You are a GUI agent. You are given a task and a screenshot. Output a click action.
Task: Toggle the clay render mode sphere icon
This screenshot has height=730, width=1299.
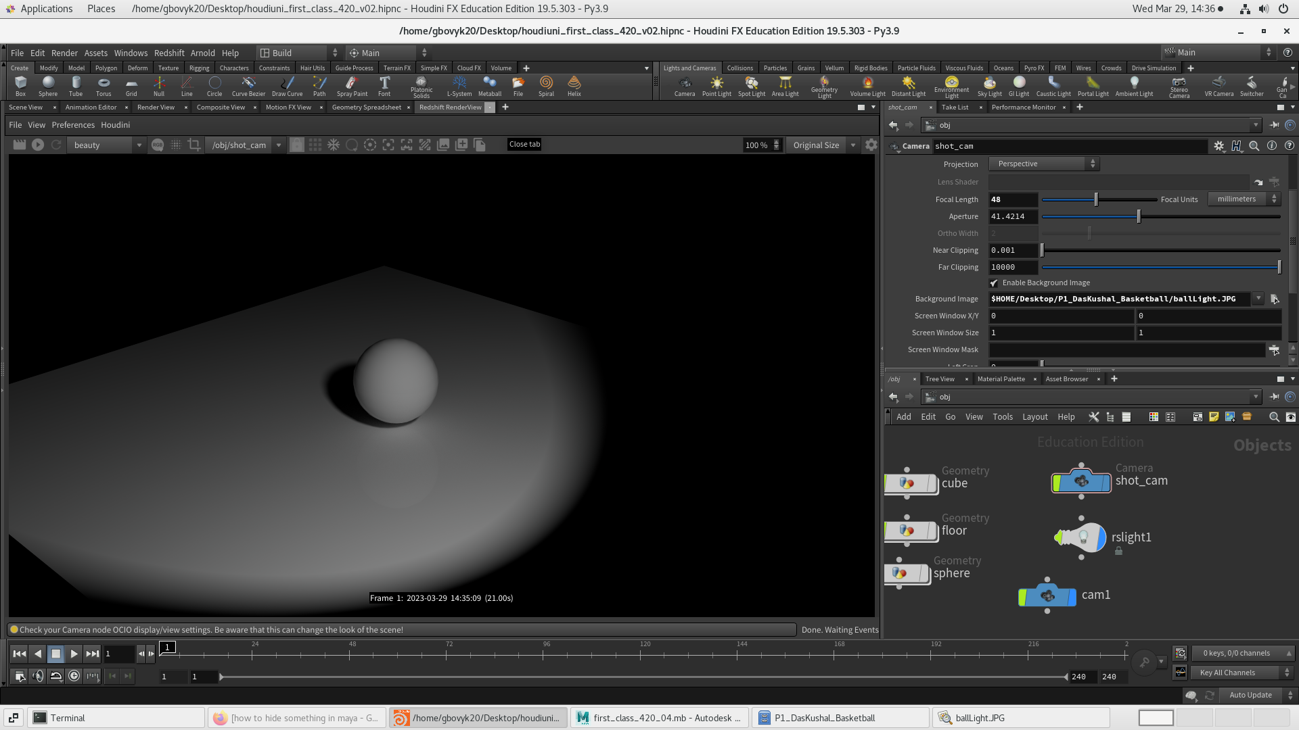(x=352, y=145)
